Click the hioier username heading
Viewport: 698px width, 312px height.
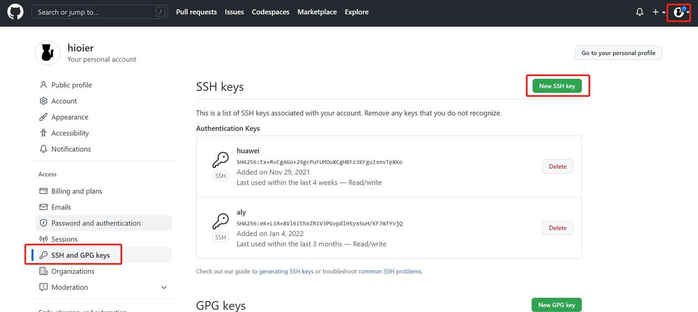click(x=81, y=48)
